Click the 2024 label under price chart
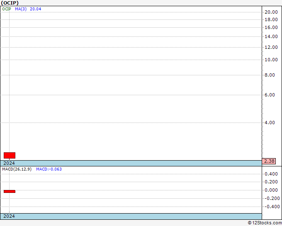 click(x=9, y=163)
